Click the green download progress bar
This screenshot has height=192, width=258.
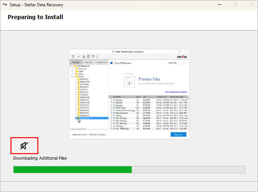coord(129,170)
